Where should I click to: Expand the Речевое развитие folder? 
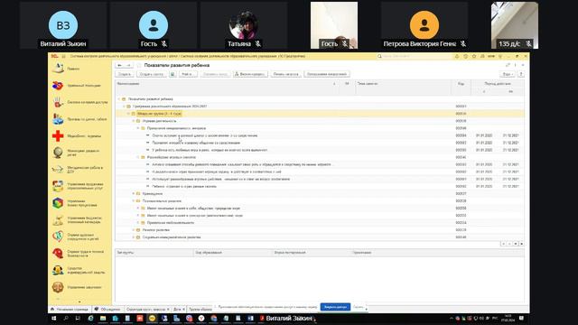coord(133,230)
